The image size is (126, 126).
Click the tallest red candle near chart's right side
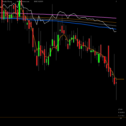(x=109, y=59)
